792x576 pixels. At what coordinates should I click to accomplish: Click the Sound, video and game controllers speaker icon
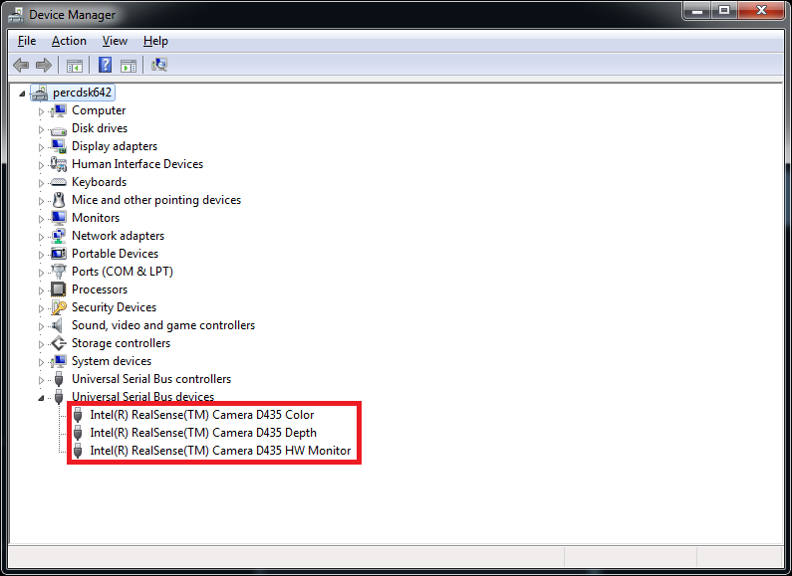click(60, 325)
